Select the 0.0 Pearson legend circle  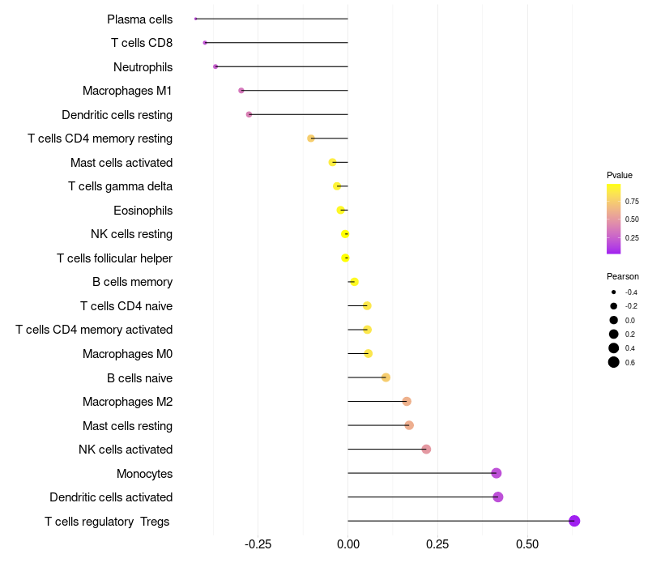pos(614,320)
